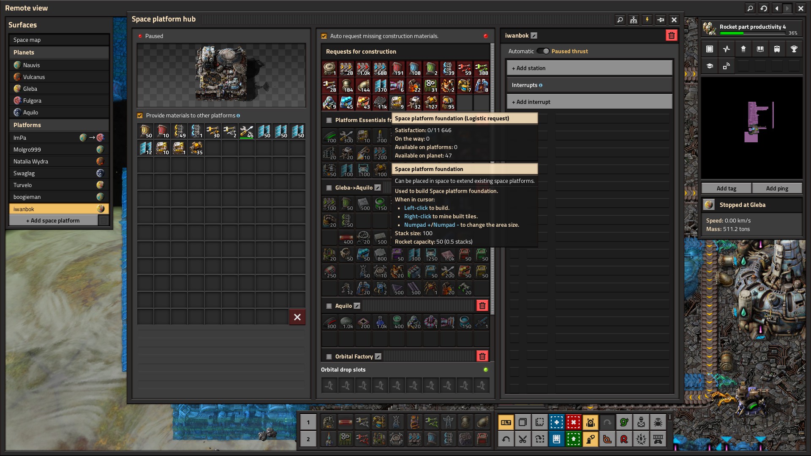Screen dimensions: 811x456
Task: Rename platform using pencil icon next to iwanbok
Action: tap(534, 36)
